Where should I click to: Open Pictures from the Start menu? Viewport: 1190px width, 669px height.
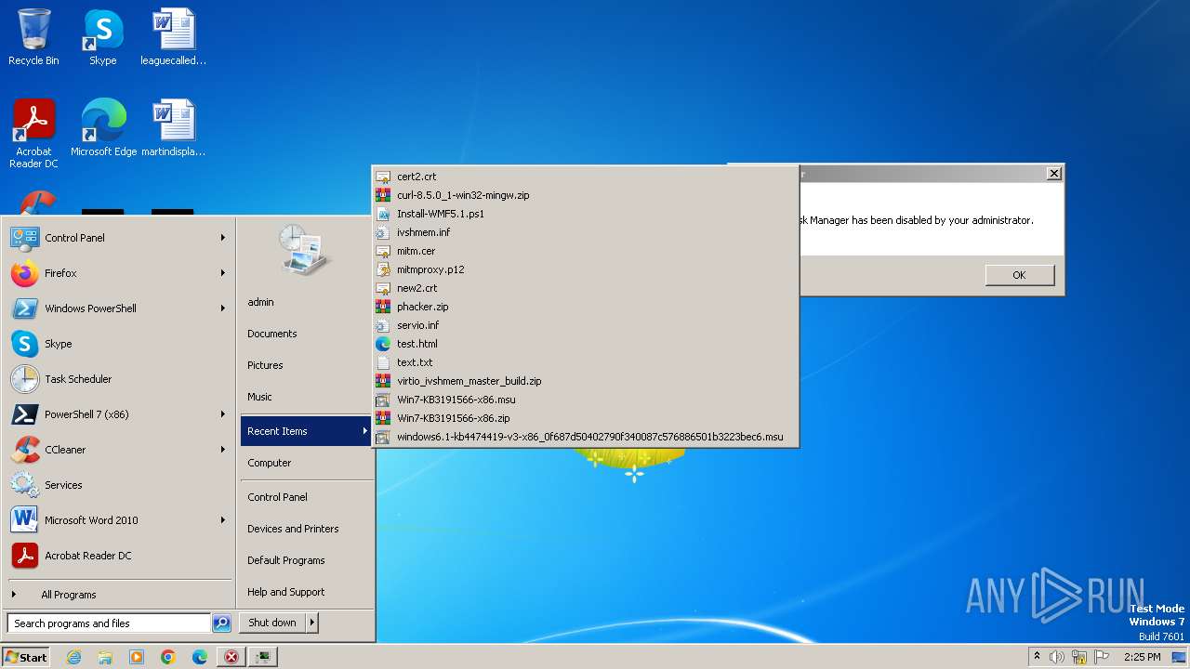pos(306,365)
